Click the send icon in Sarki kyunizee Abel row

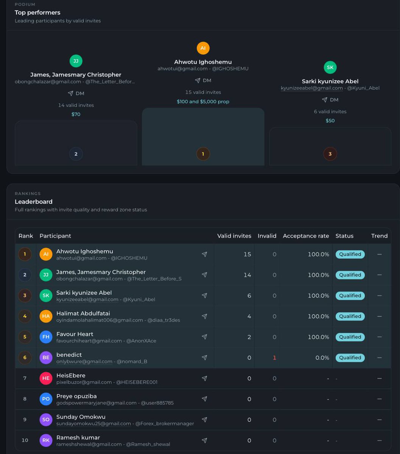(x=204, y=295)
